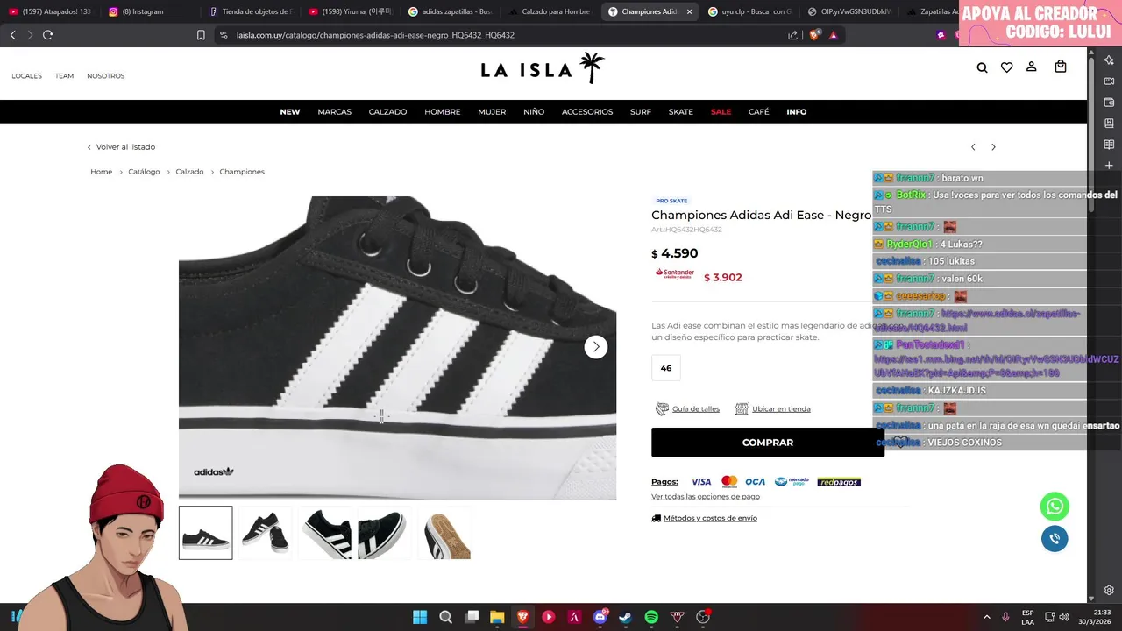
Task: Select shoe size 46
Action: coord(666,368)
